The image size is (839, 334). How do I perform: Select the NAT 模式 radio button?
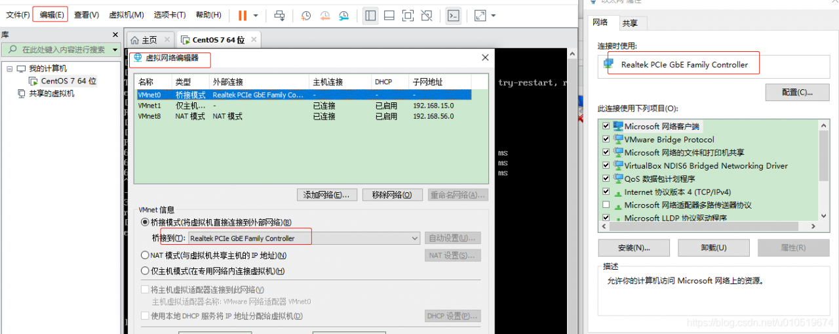pyautogui.click(x=146, y=255)
